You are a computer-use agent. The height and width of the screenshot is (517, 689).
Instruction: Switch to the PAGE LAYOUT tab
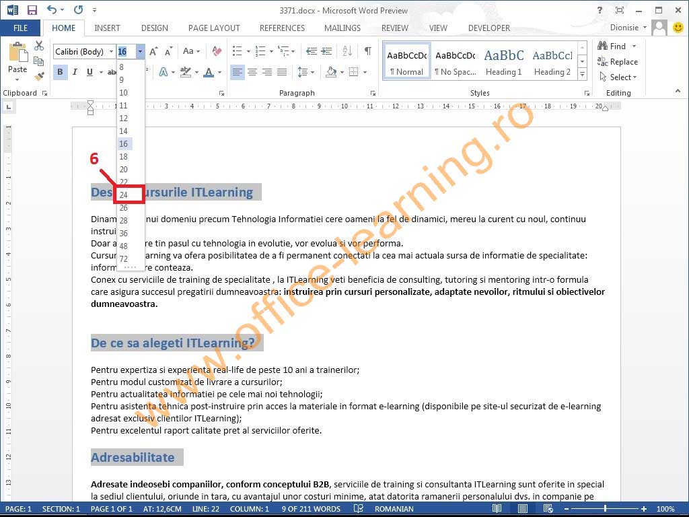(214, 28)
